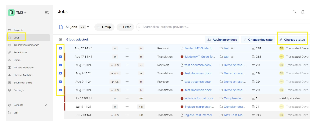This screenshot has height=126, width=320.
Task: Click Change due date button
Action: point(258,40)
